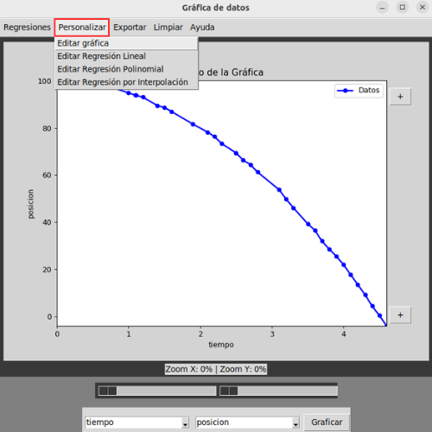Open the tiempo dropdown arrow
Screen dimensions: 432x432
click(x=185, y=423)
